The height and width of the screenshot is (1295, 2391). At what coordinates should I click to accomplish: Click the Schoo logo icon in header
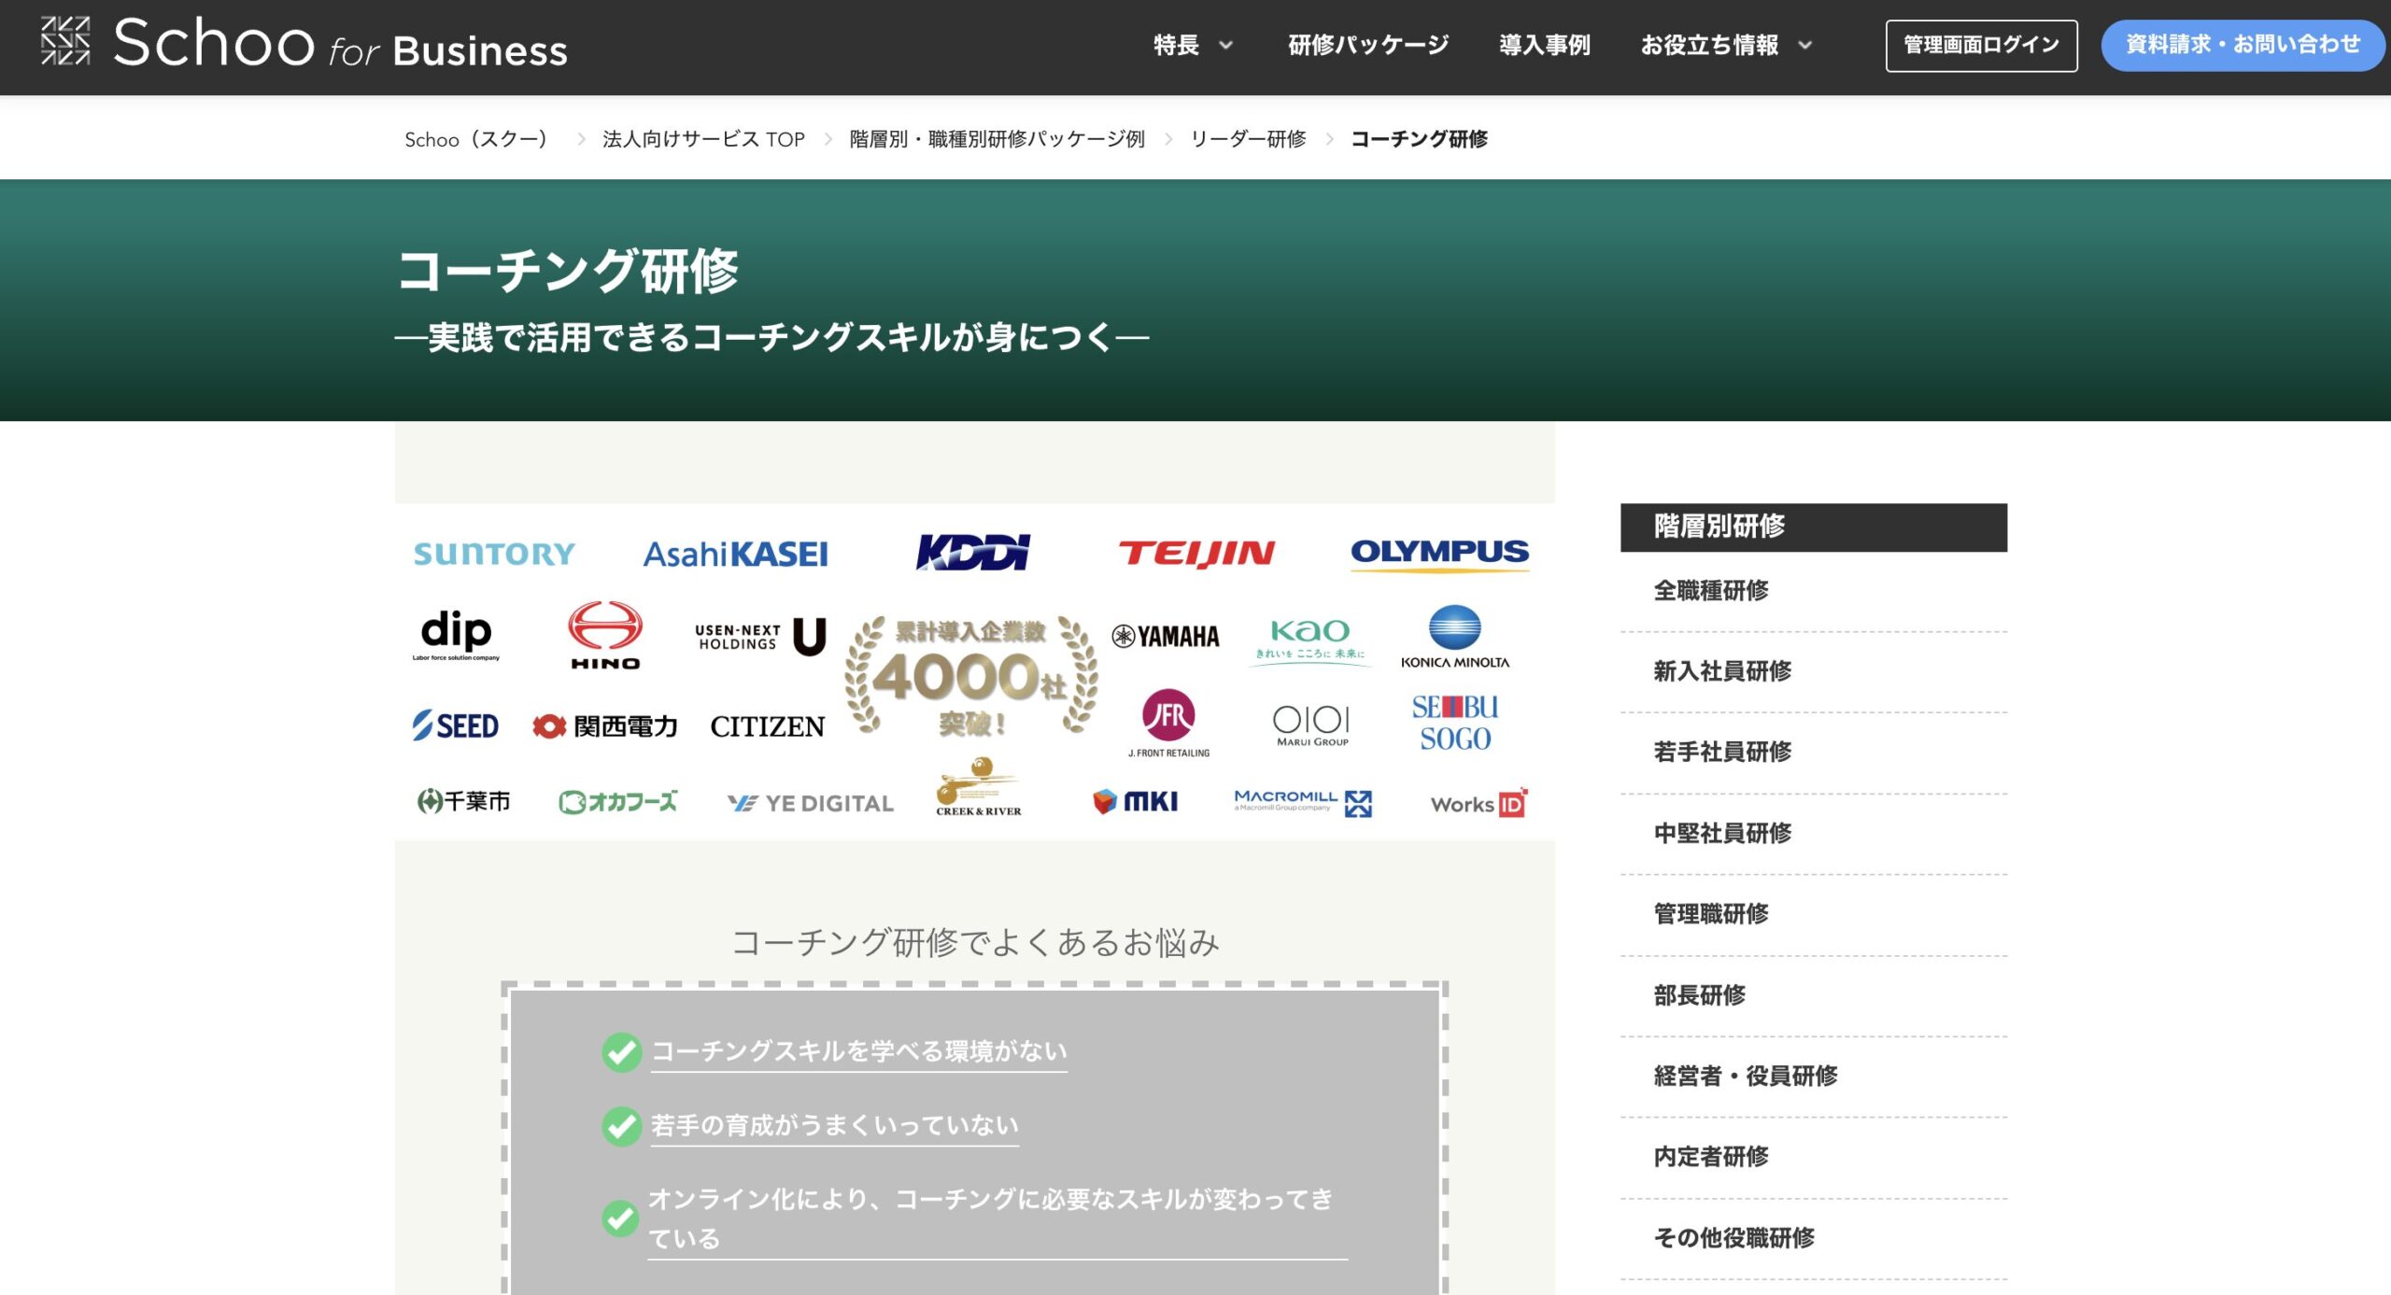point(65,42)
